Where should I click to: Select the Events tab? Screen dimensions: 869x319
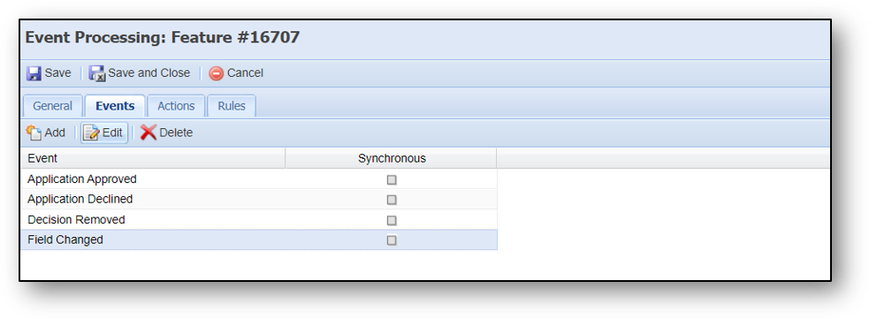click(115, 106)
